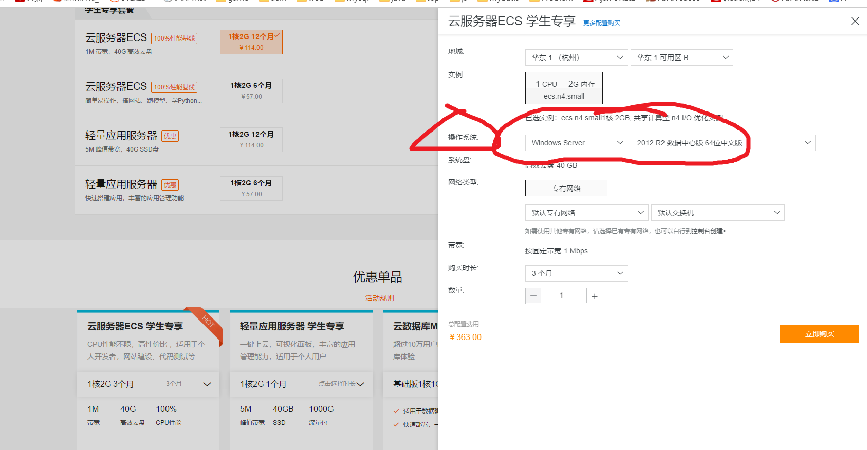Select the 专有网络 network type
Image resolution: width=867 pixels, height=450 pixels.
coord(566,188)
